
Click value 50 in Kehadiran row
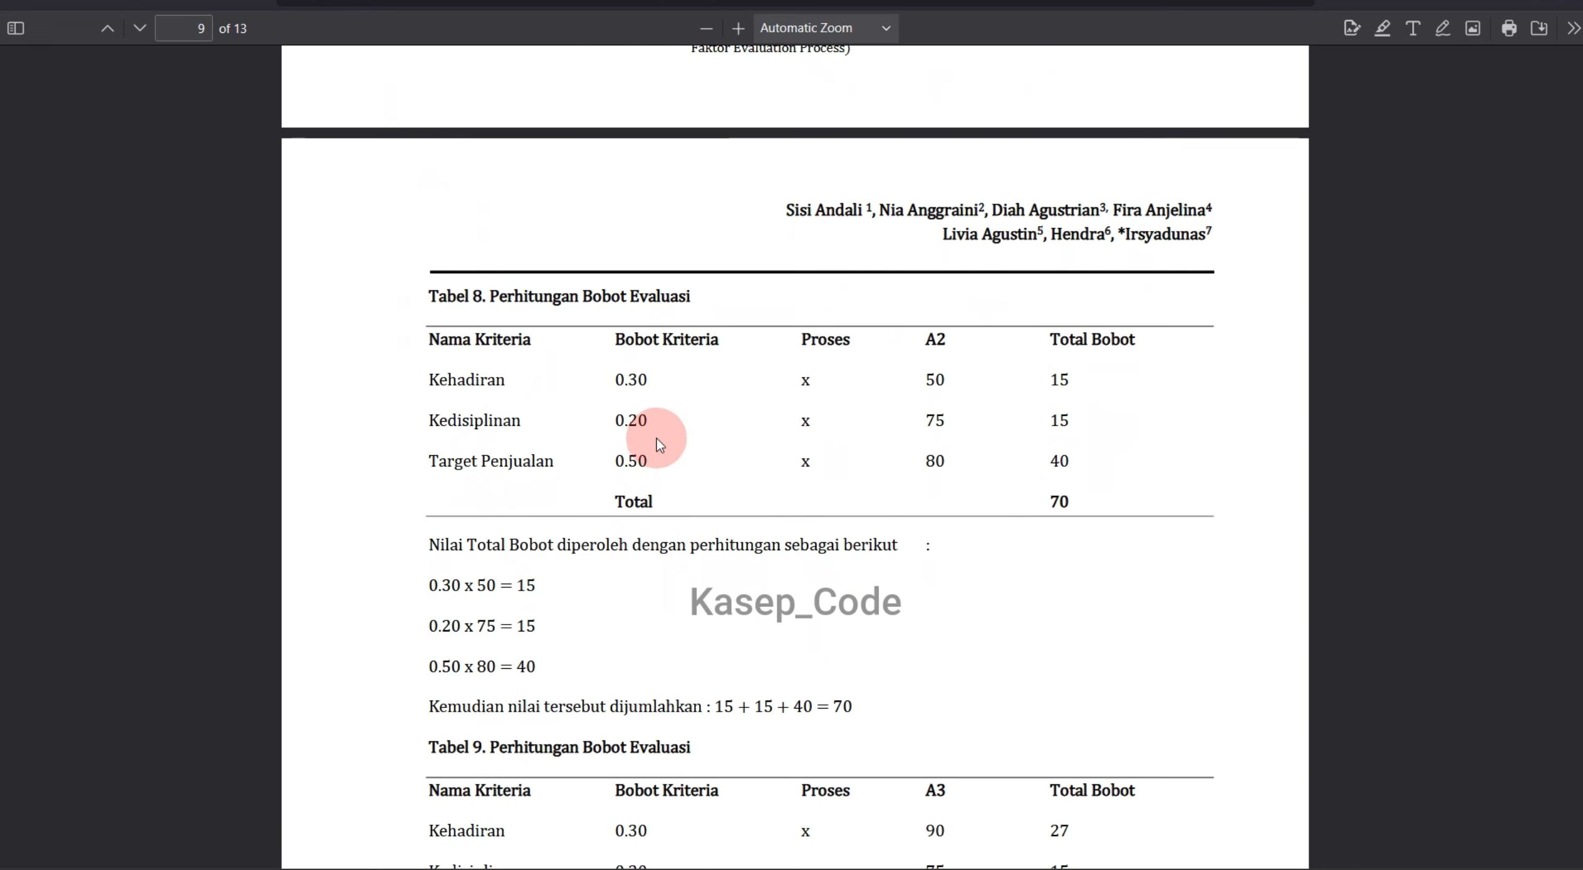tap(935, 380)
